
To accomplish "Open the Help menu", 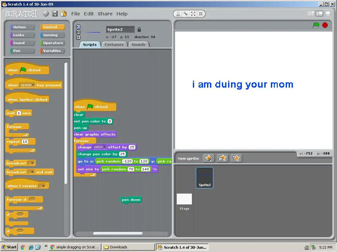I will click(x=122, y=14).
